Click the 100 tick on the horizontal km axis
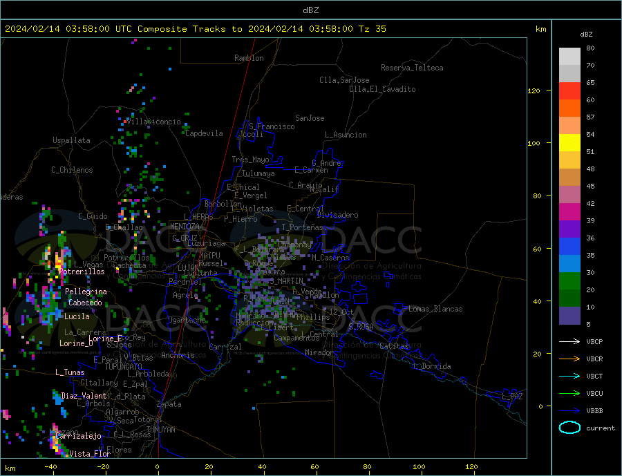 [419, 467]
